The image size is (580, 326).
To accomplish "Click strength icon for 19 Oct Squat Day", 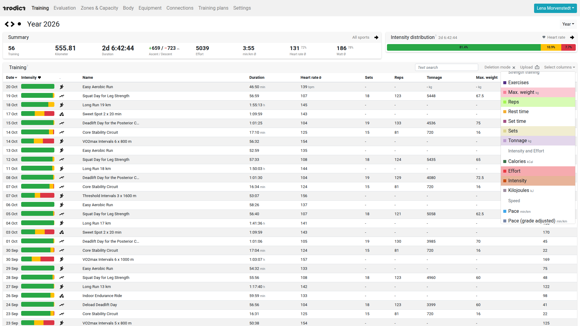I will tap(62, 96).
